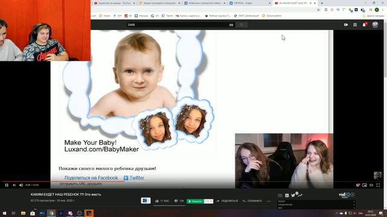Mute the video volume

[x=21, y=185]
